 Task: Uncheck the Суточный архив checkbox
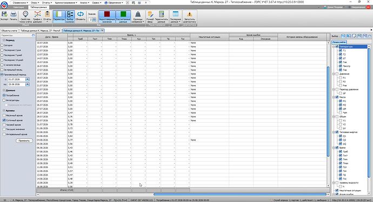4,120
